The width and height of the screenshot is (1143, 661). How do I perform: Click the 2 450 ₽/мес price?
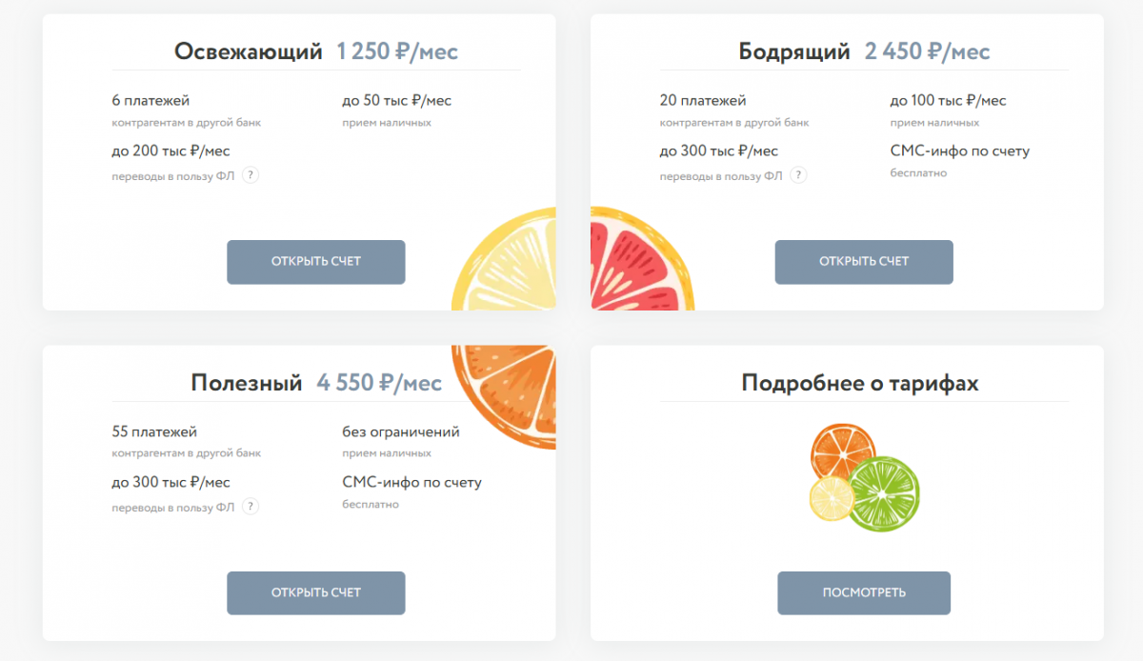pos(928,51)
